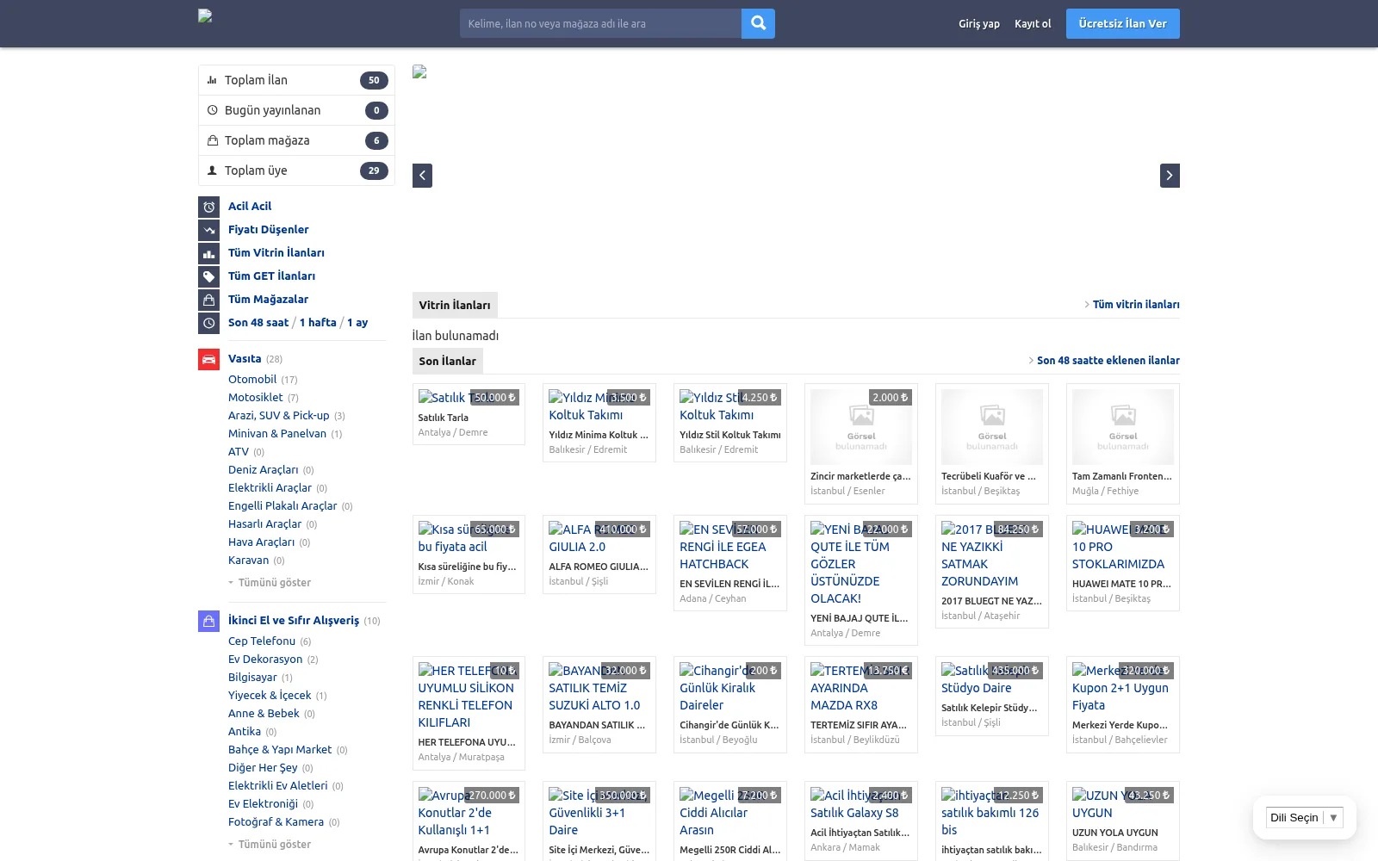The width and height of the screenshot is (1378, 861).
Task: Advance to next banner slide arrow
Action: [1170, 176]
